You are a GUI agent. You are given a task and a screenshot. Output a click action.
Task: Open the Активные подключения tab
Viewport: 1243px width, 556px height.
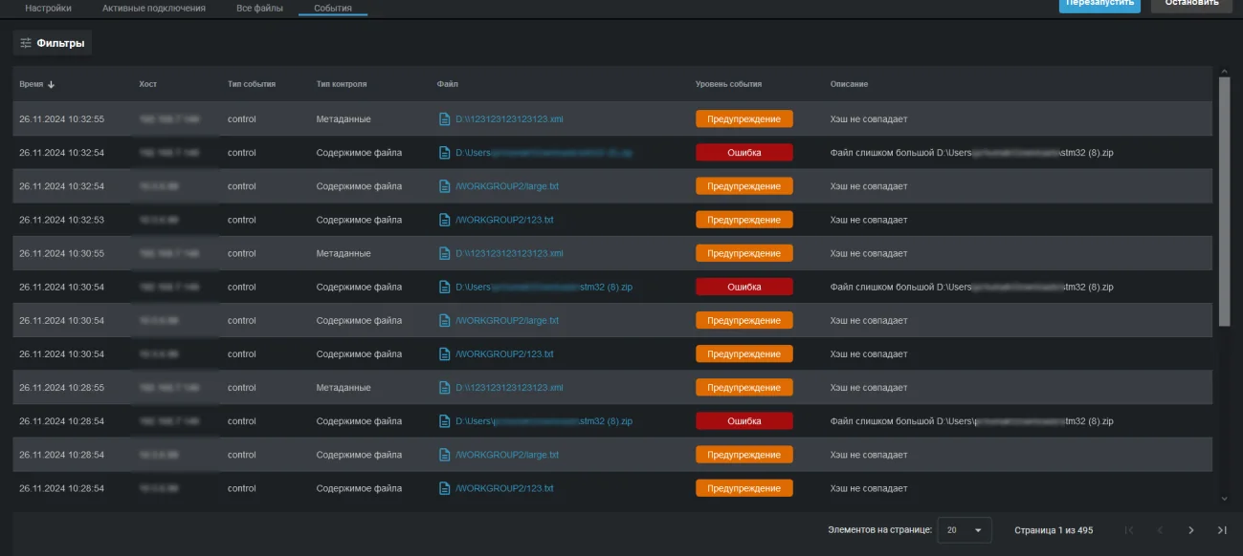pyautogui.click(x=154, y=8)
